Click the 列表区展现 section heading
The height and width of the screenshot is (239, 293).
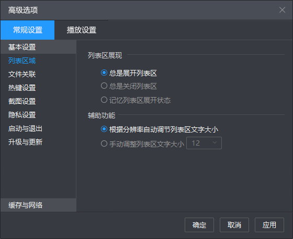coord(105,55)
